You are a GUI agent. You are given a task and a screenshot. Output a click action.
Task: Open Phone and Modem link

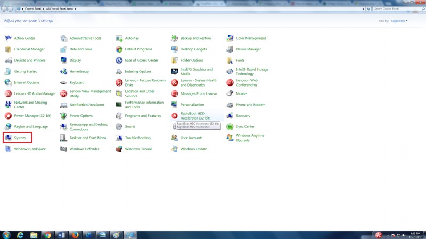pyautogui.click(x=250, y=105)
